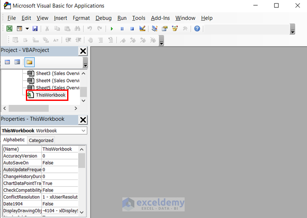Open the Properties Window toolbar icon
The width and height of the screenshot is (307, 218).
(164, 29)
